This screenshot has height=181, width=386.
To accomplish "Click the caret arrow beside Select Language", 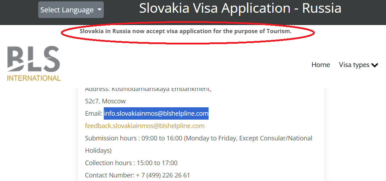I will click(99, 10).
